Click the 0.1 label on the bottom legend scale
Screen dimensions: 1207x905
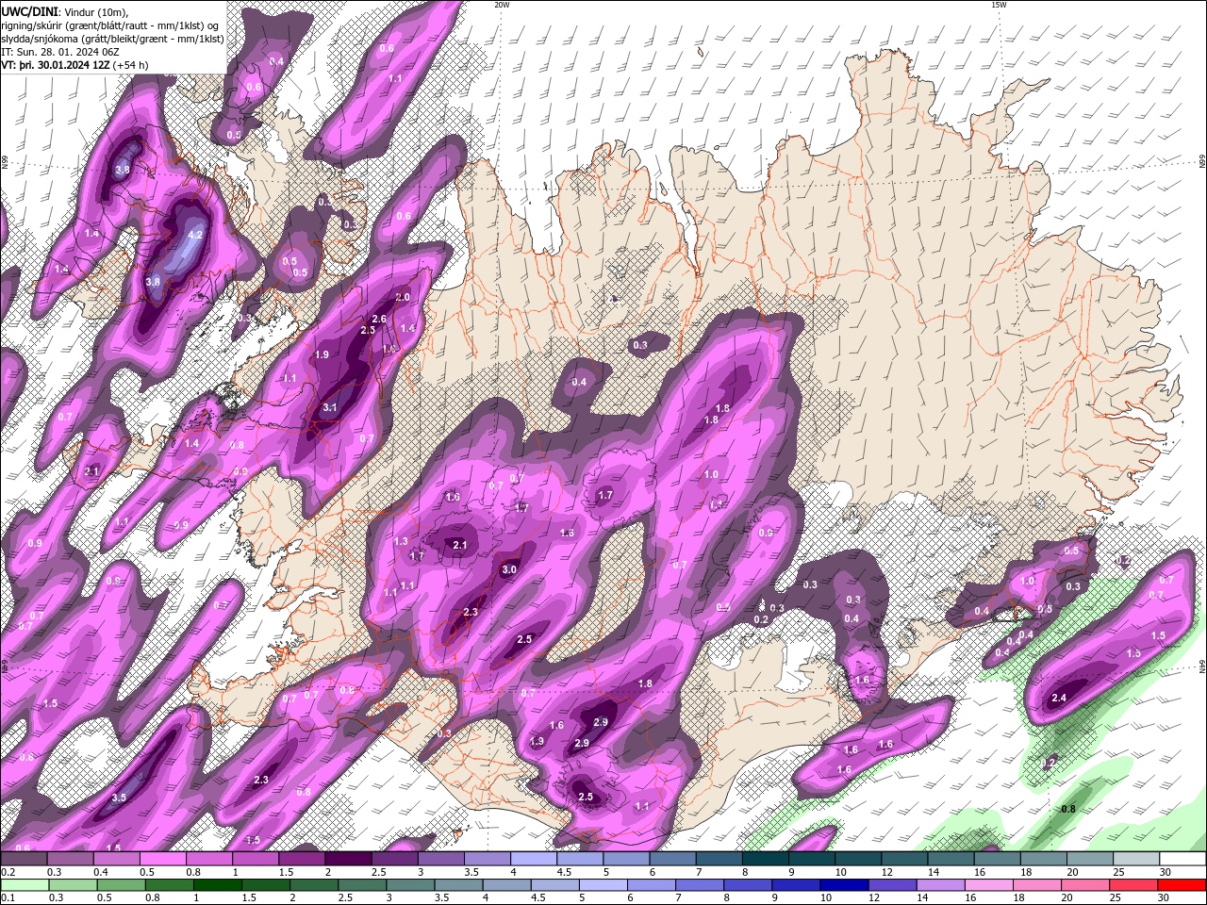[x=8, y=898]
